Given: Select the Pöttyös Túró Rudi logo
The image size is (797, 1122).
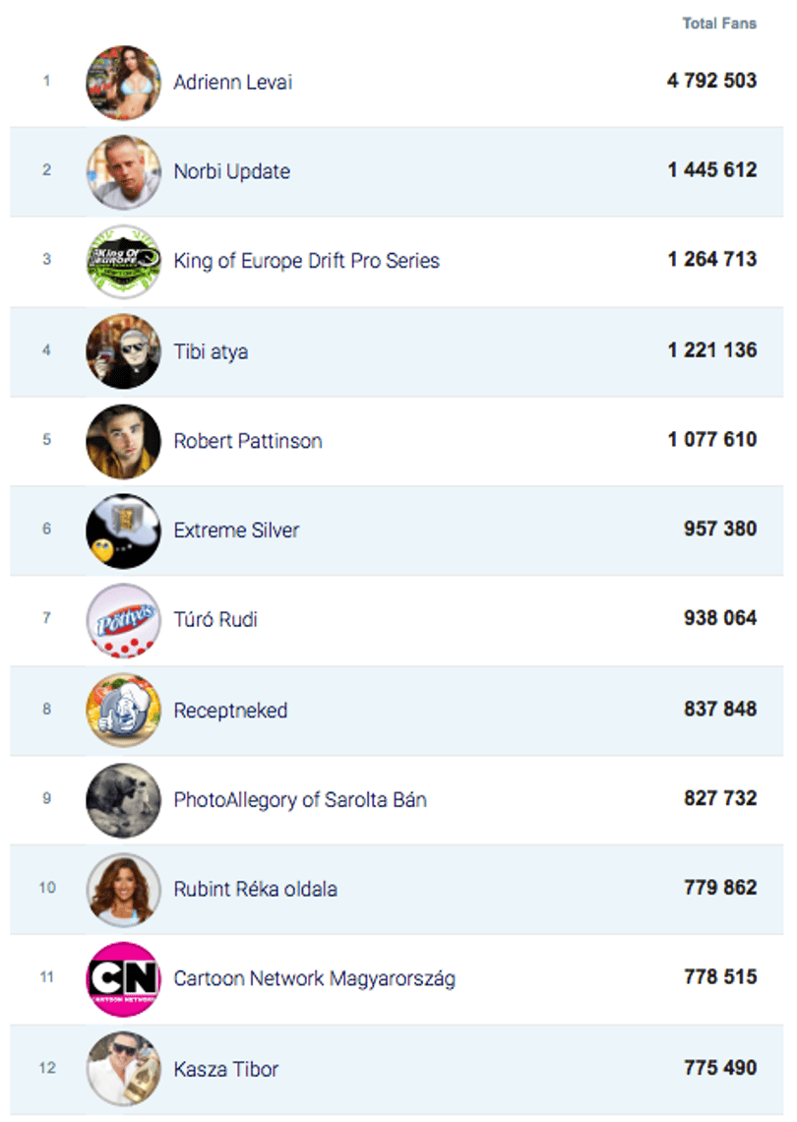Looking at the screenshot, I should (x=123, y=620).
